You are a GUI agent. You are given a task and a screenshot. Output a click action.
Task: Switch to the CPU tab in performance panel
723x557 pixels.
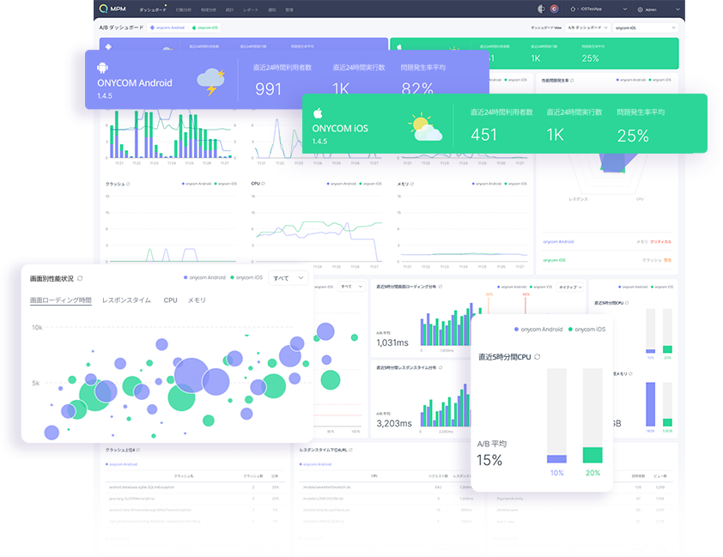pyautogui.click(x=170, y=300)
